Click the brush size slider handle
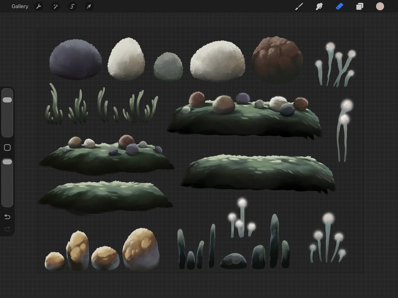The width and height of the screenshot is (398, 298). [x=7, y=100]
